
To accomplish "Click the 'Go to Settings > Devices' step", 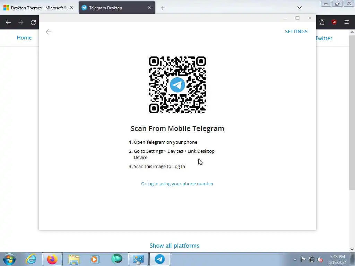I will (x=174, y=154).
